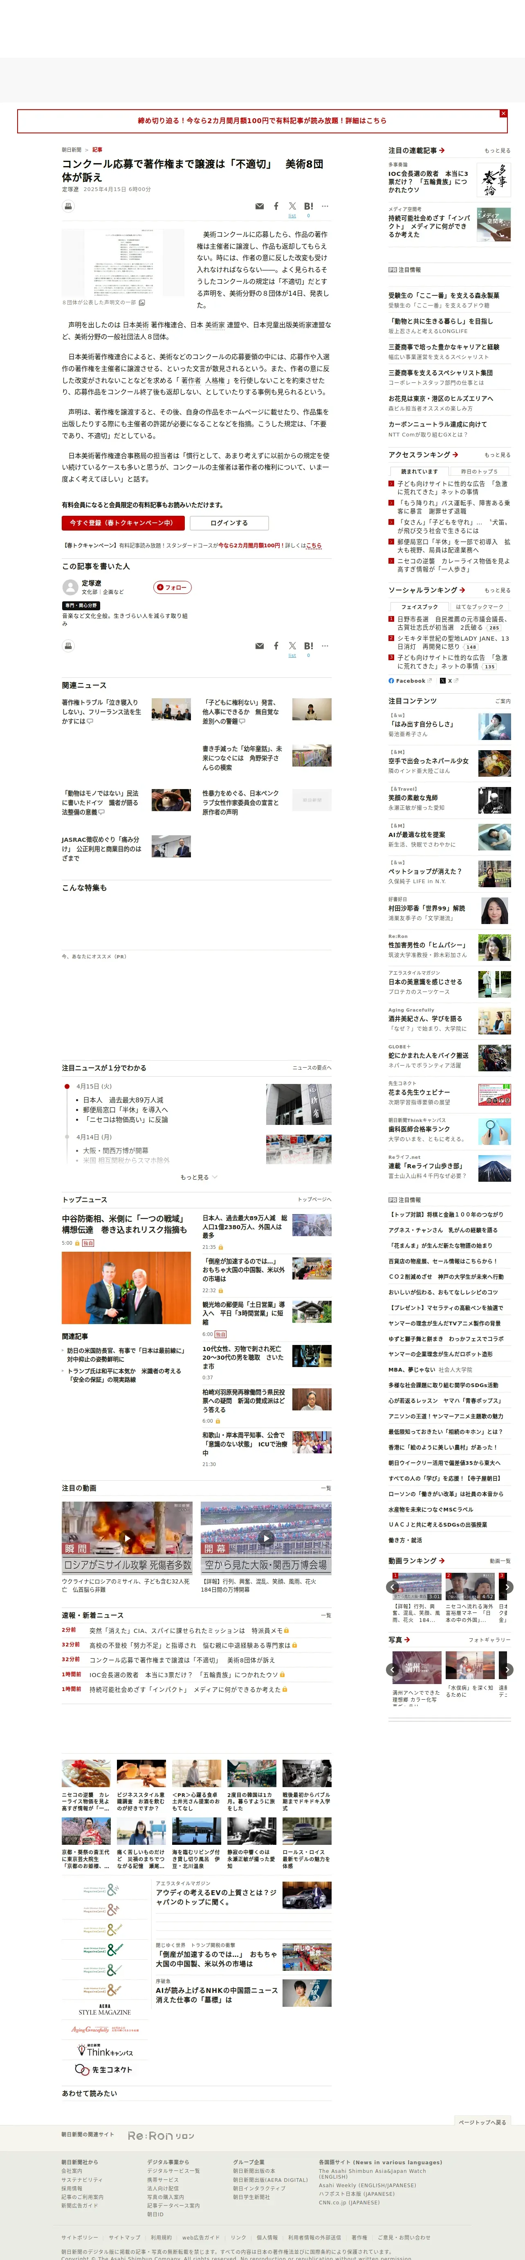Open 村田沙耶香「世界99」解読 content link
This screenshot has width=525, height=2260.
tap(427, 908)
